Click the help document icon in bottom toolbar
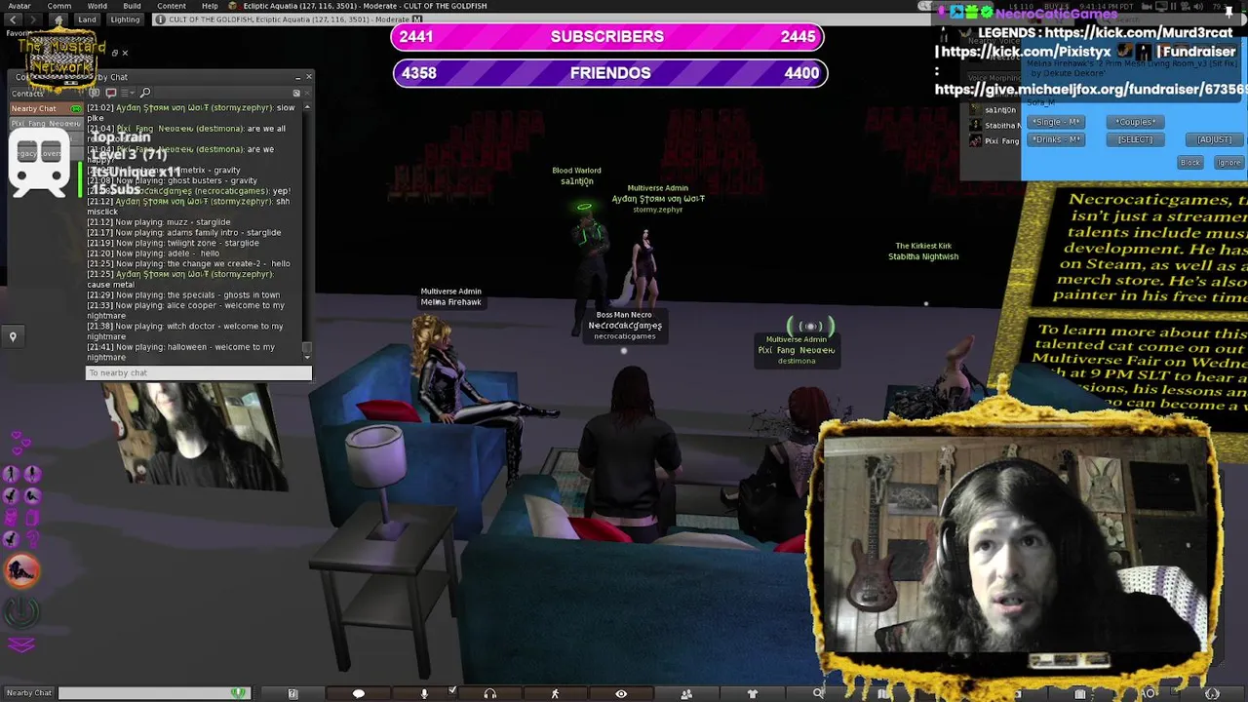The height and width of the screenshot is (702, 1248). 292,693
